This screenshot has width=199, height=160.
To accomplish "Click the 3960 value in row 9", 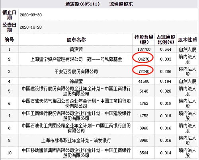I will [x=144, y=141].
